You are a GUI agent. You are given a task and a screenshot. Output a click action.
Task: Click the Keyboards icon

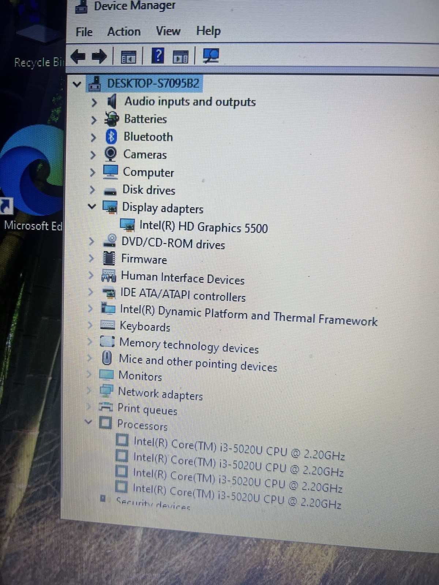tap(108, 325)
